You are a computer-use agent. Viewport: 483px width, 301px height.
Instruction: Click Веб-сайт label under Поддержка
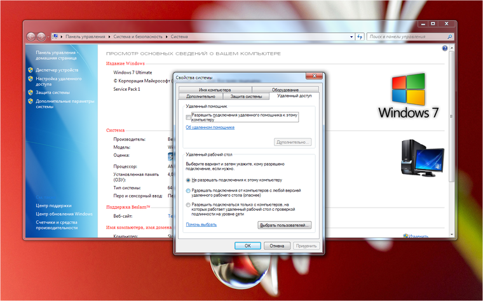tap(123, 216)
